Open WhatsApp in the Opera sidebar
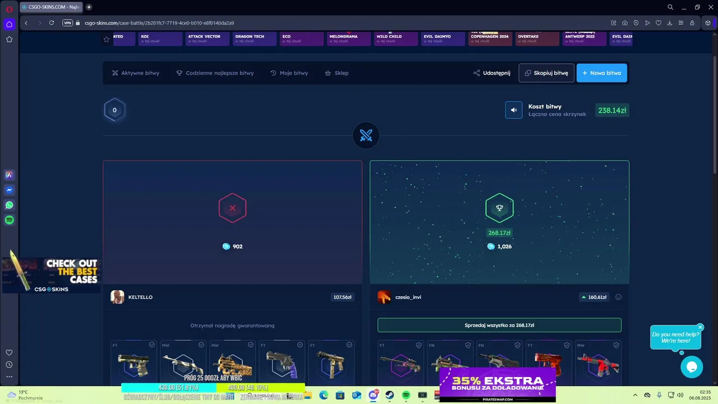718x404 pixels. [9, 205]
